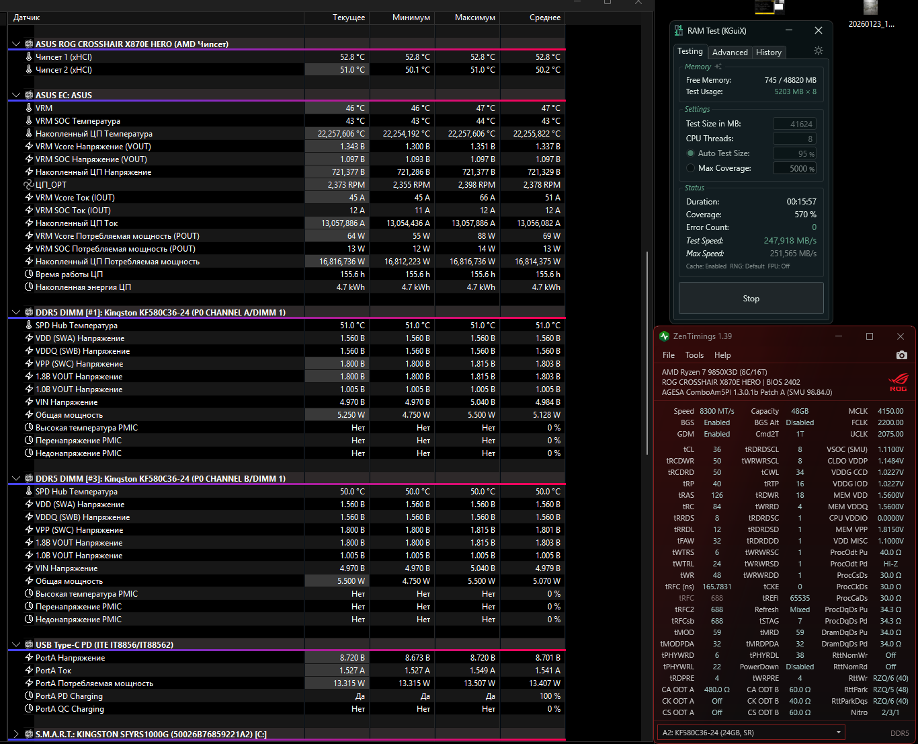Screen dimensions: 918x744
Task: Click bolt icon of PortA Напряжение
Action: (x=29, y=658)
